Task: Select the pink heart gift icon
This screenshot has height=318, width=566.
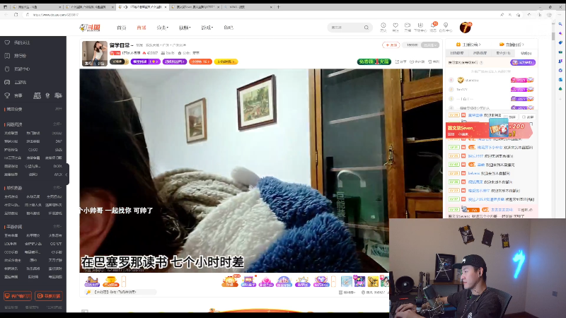Action: point(266,281)
